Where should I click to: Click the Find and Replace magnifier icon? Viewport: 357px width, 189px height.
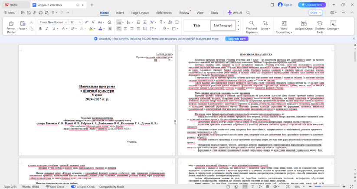(252, 23)
